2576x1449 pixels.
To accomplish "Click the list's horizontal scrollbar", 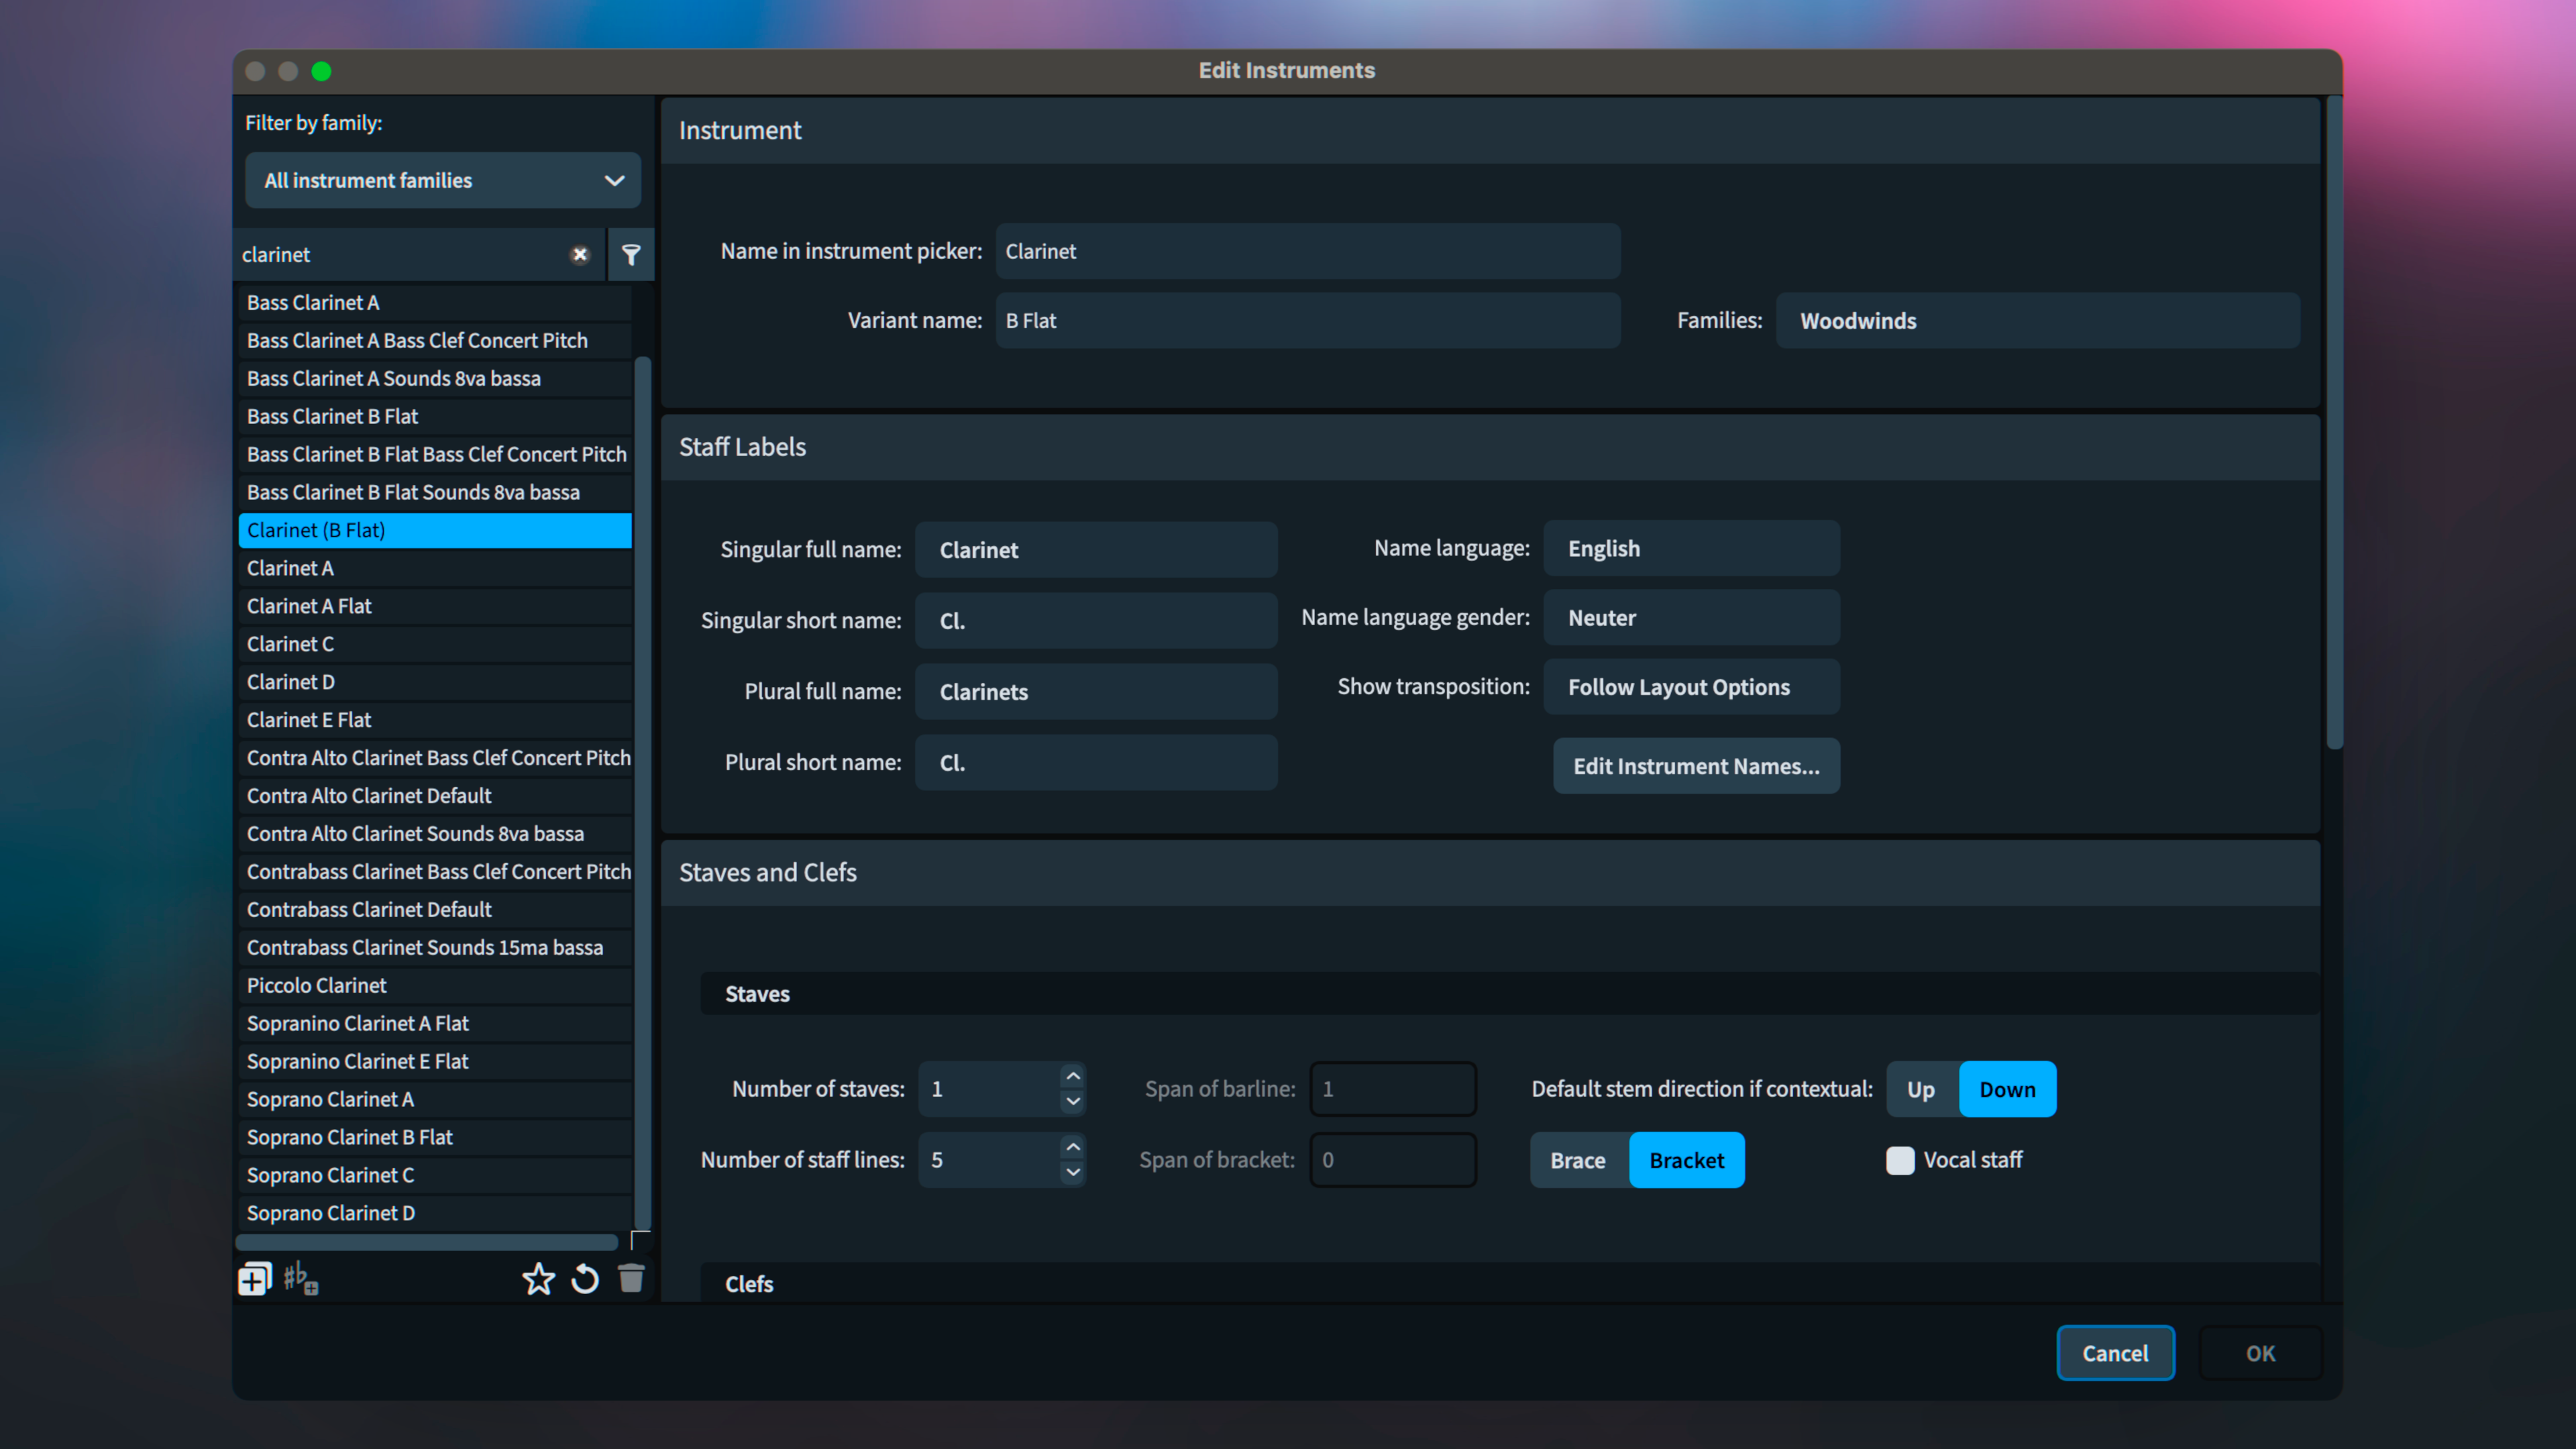I will (x=427, y=1242).
